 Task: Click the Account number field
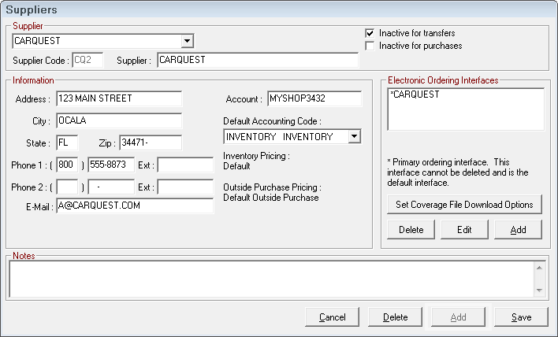point(314,99)
